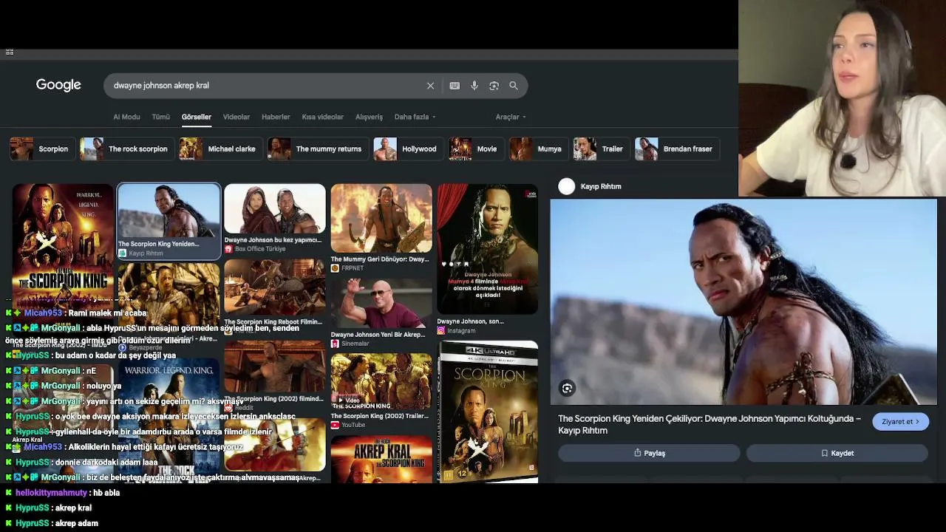The image size is (946, 532).
Task: Switch to the Tümü tab
Action: click(160, 117)
